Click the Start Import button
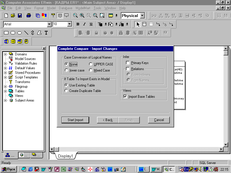This screenshot has height=173, width=231. click(x=75, y=120)
